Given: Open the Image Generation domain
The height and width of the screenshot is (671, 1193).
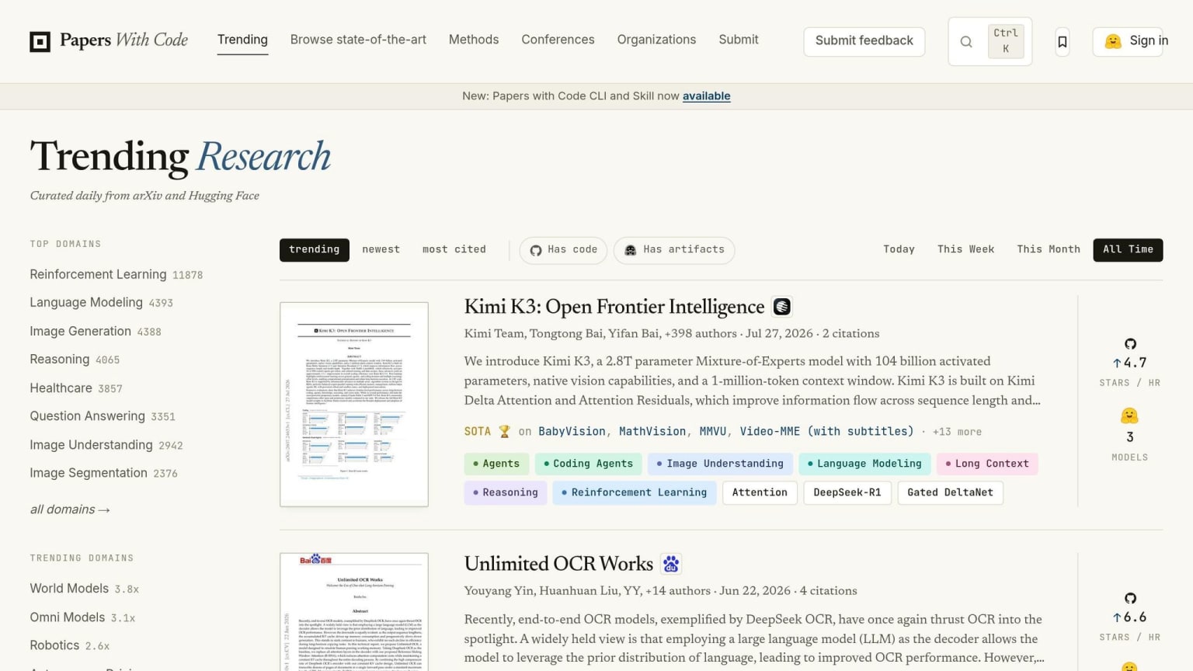Looking at the screenshot, I should tap(96, 332).
